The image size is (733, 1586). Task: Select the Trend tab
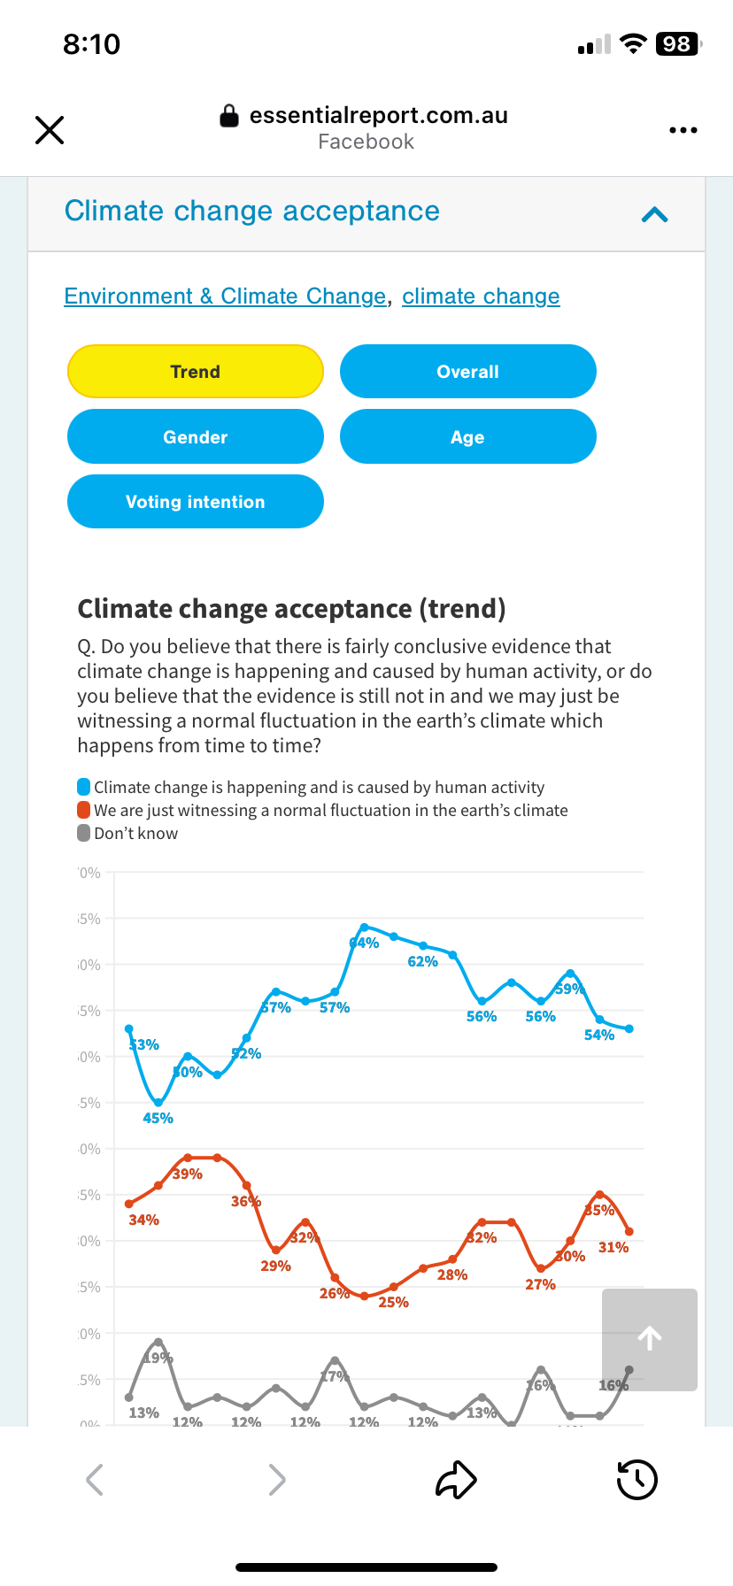pyautogui.click(x=196, y=372)
